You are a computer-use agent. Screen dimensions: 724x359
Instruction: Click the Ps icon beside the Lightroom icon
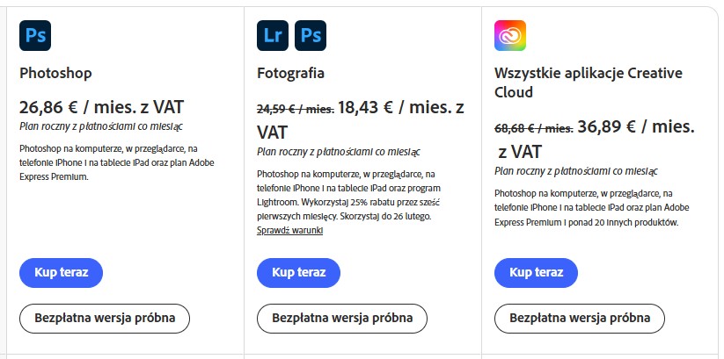(x=310, y=35)
